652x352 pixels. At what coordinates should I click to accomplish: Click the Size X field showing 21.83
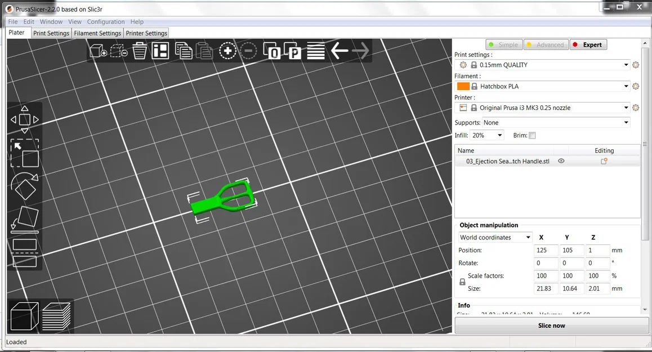pyautogui.click(x=546, y=288)
